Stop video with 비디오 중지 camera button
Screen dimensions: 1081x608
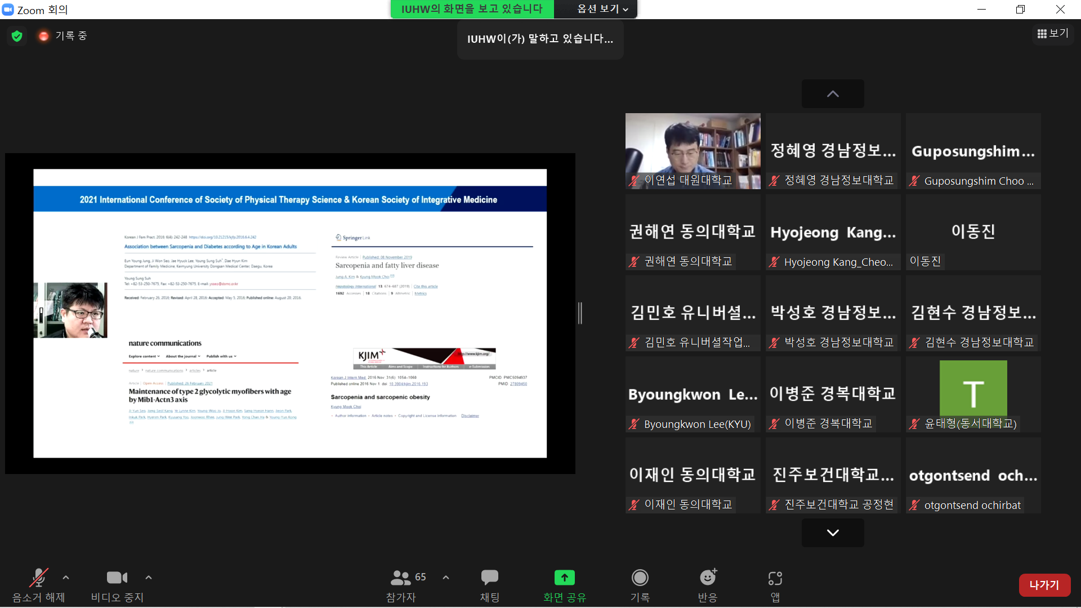pos(117,584)
